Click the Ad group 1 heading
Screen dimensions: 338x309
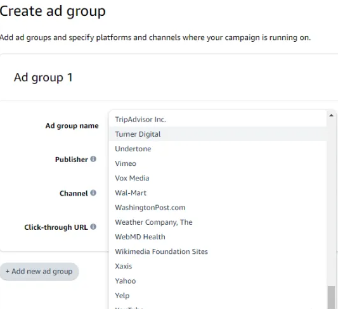pyautogui.click(x=43, y=77)
